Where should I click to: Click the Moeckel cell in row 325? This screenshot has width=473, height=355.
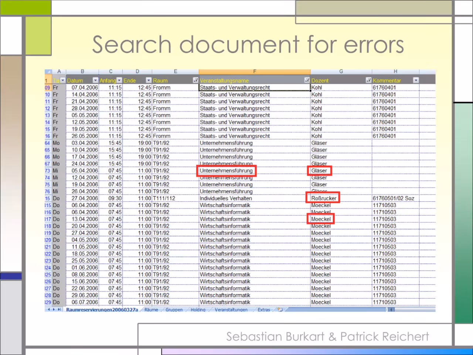point(341,275)
